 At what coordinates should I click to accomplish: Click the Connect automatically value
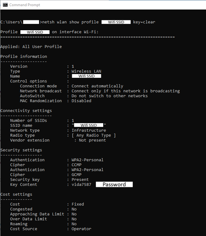point(97,86)
